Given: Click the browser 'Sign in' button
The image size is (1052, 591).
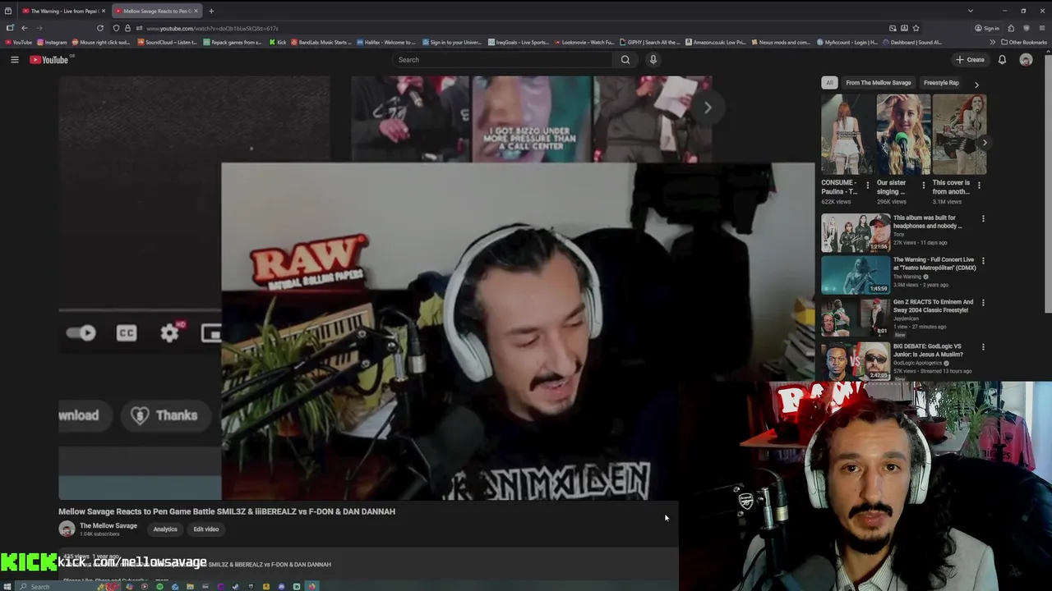Looking at the screenshot, I should (987, 28).
